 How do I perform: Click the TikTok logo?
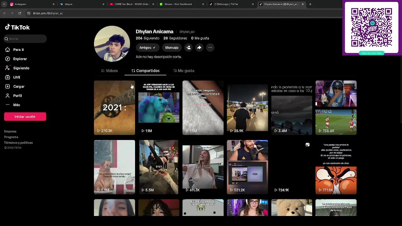pos(17,27)
